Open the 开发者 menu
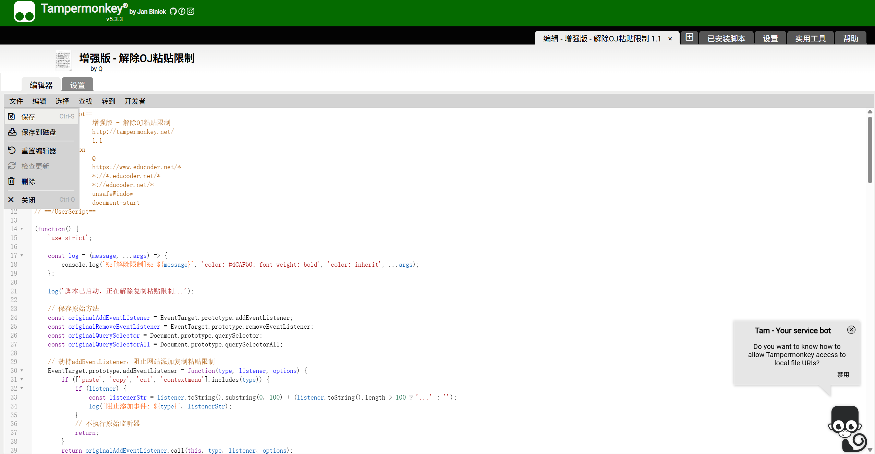Image resolution: width=875 pixels, height=454 pixels. 135,101
